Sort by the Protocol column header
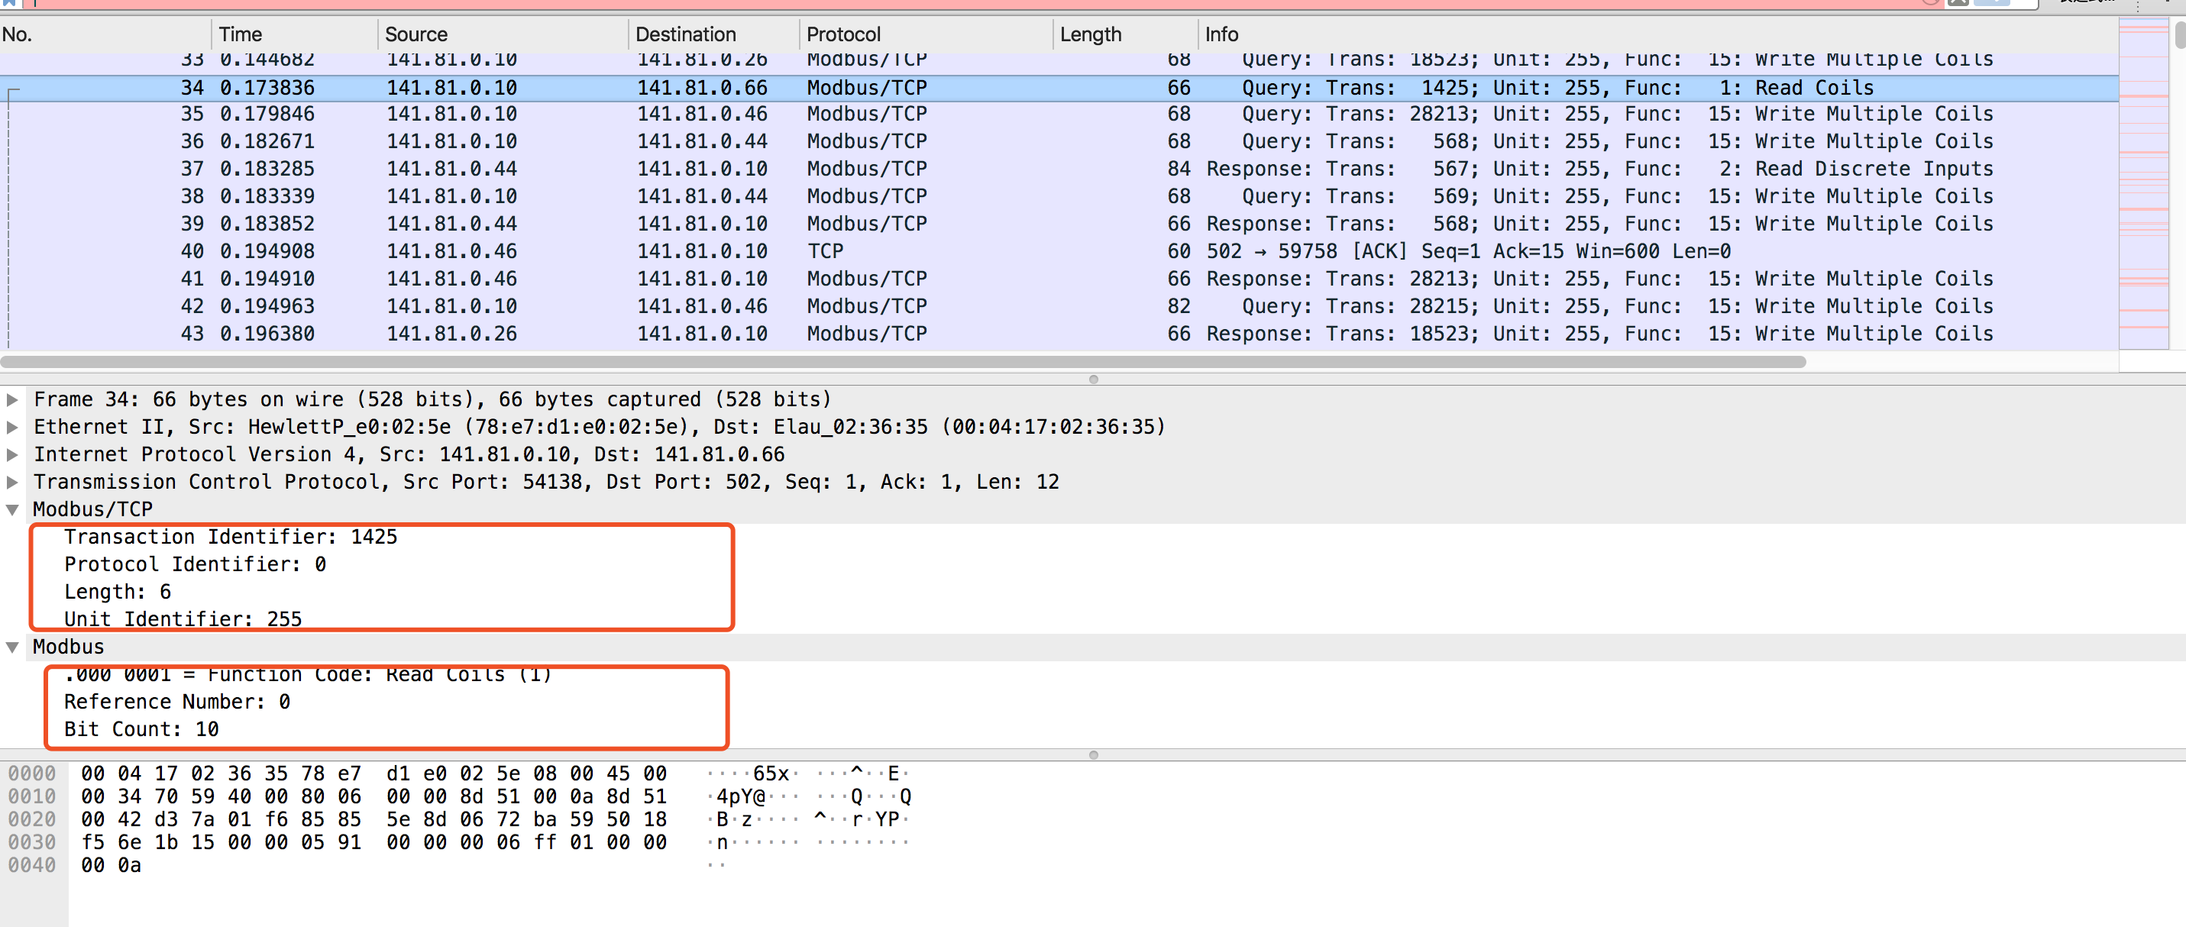Viewport: 2186px width, 927px height. click(x=842, y=35)
